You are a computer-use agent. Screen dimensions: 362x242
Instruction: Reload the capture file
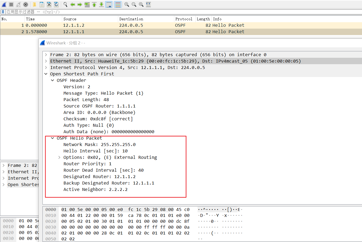(57, 4)
